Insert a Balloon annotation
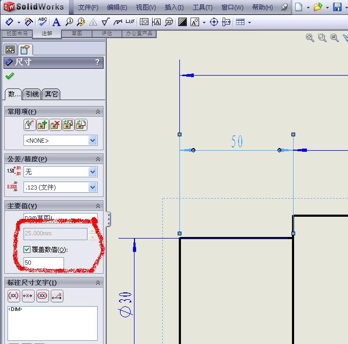Image resolution: width=348 pixels, height=344 pixels. tap(69, 22)
